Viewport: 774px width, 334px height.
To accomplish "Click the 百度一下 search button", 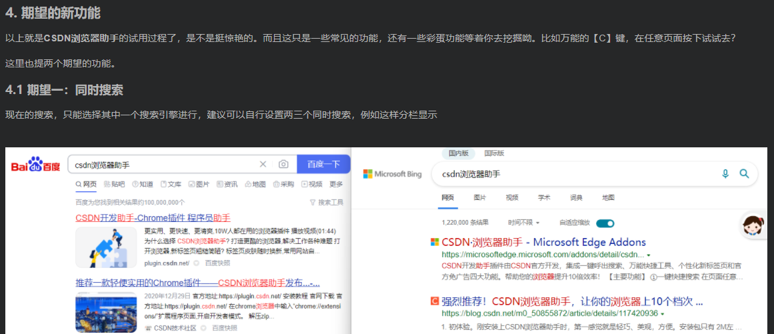I will pos(323,164).
